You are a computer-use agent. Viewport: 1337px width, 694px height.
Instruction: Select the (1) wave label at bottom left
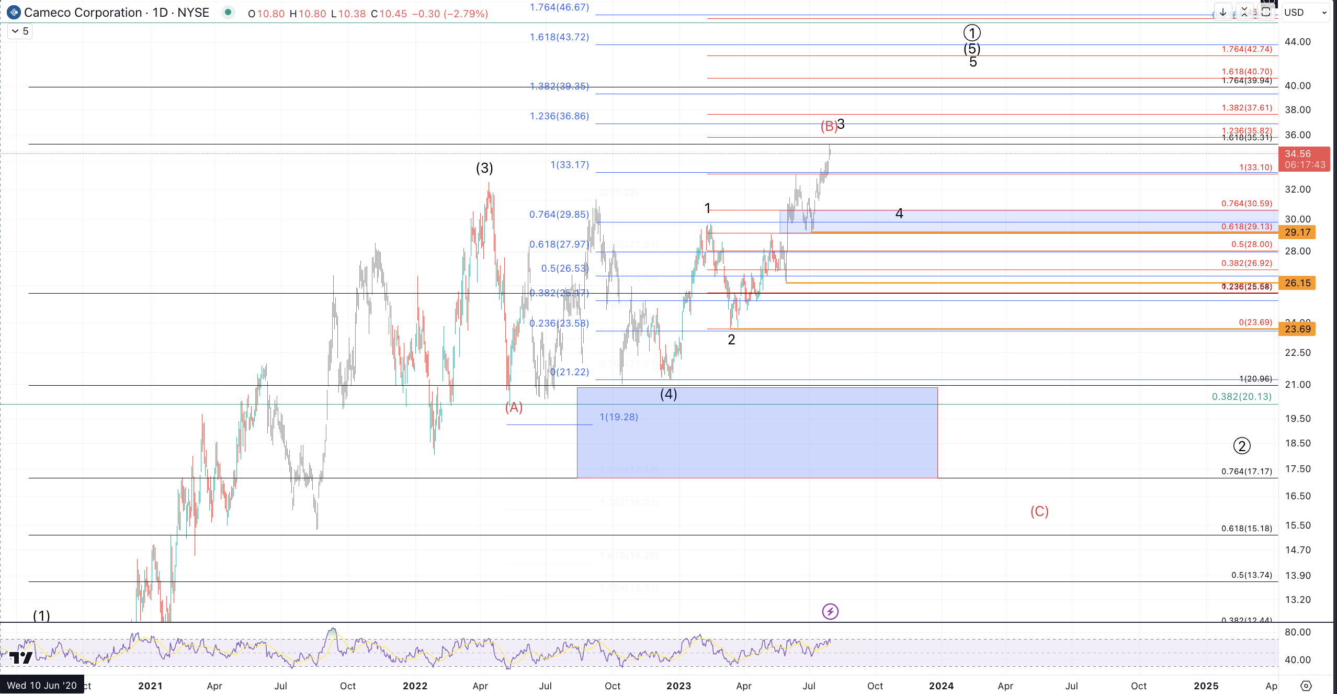42,615
